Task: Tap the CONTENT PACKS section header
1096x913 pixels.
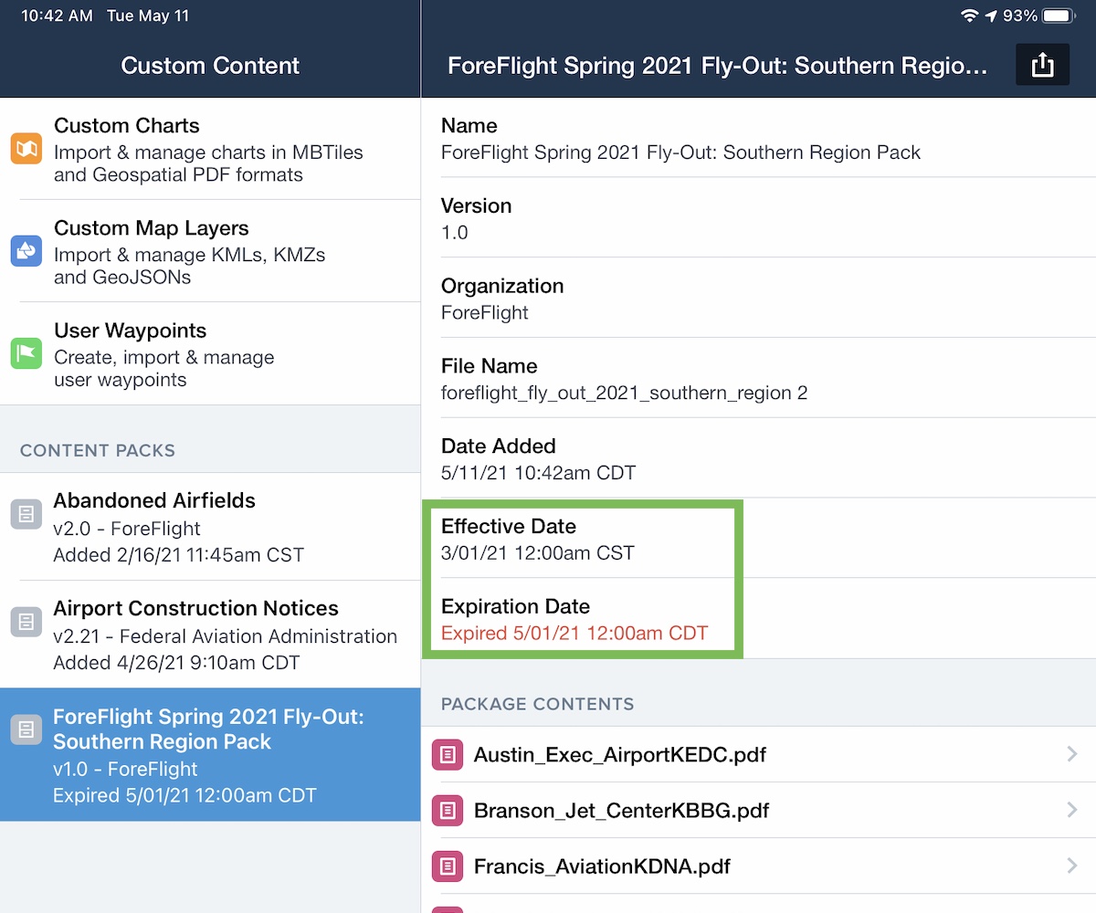Action: pyautogui.click(x=98, y=451)
